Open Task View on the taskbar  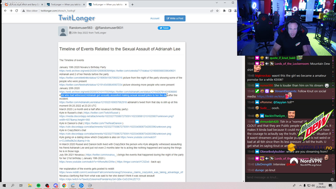point(21,185)
